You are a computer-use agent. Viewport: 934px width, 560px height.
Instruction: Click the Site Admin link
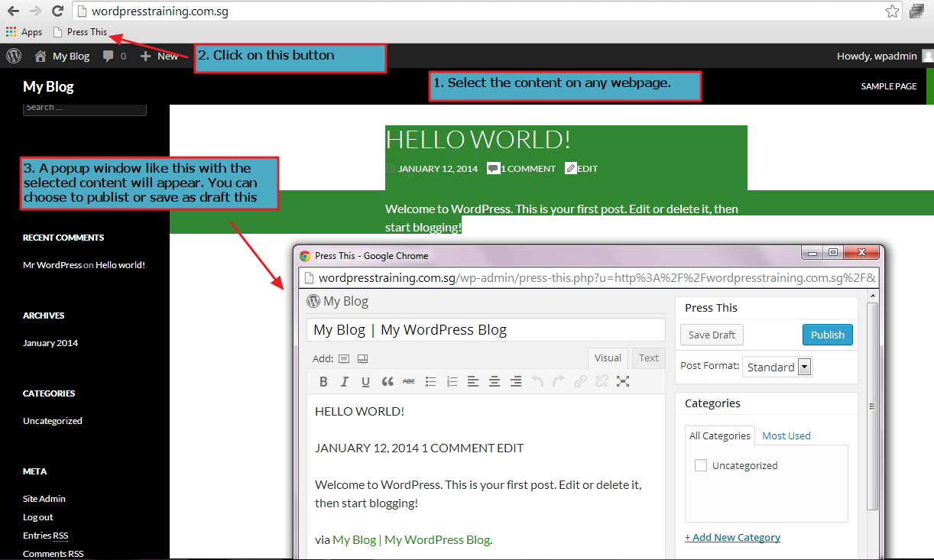coord(44,499)
